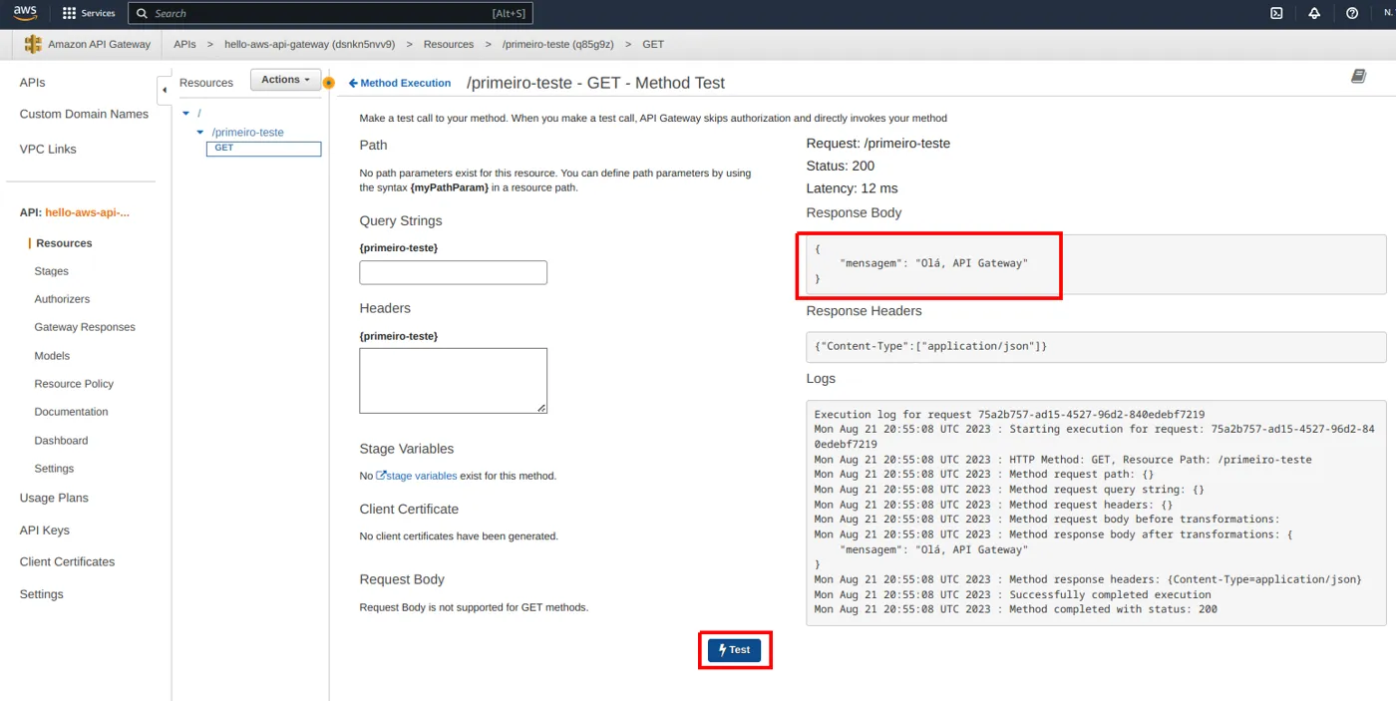Click the external-link icon before stage variables

381,476
